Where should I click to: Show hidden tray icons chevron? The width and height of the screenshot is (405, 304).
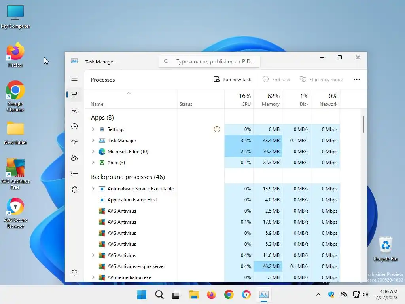point(318,294)
